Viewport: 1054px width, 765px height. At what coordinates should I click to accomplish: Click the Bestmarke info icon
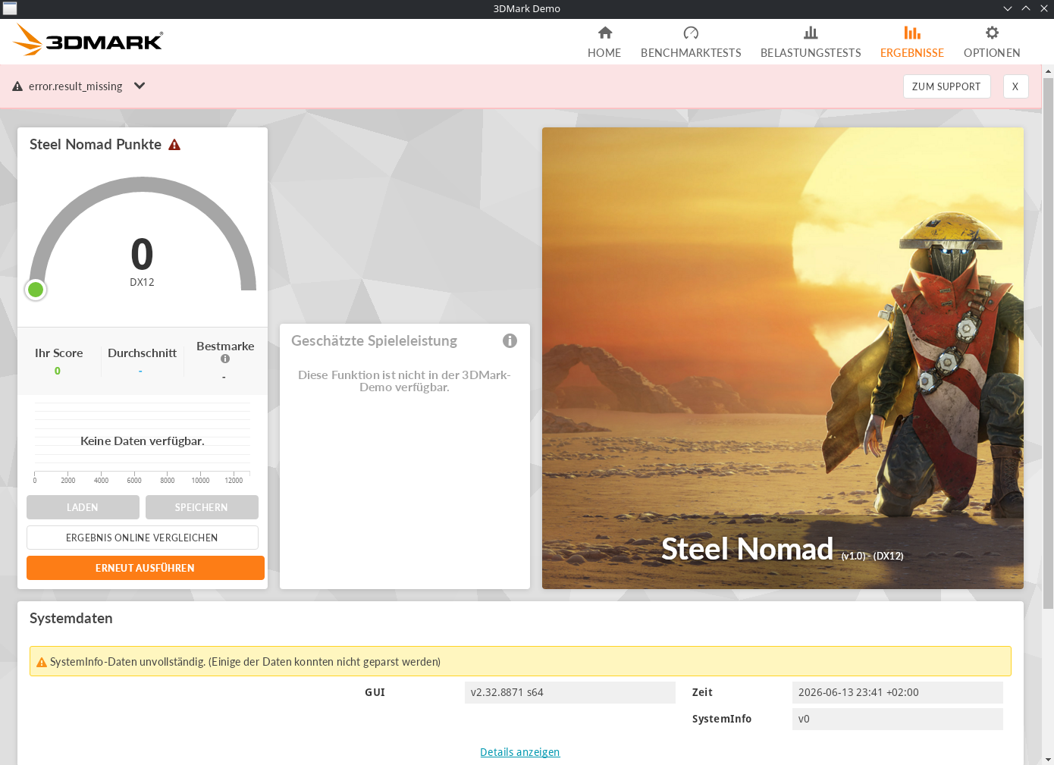(225, 359)
